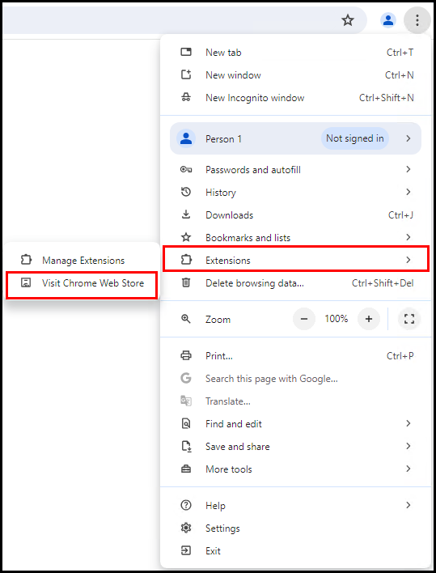Screen dimensions: 436x573
Task: Click the Extensions puzzle piece icon
Action: [186, 260]
